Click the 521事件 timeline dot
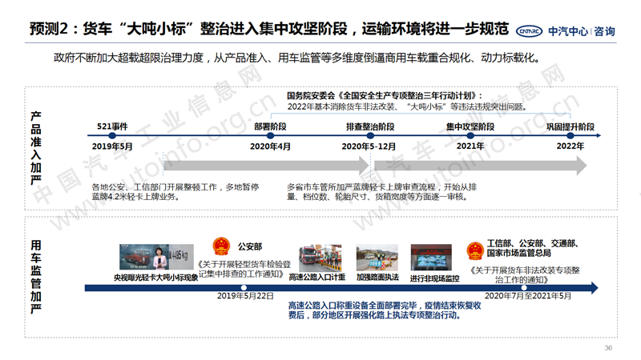 (112, 135)
